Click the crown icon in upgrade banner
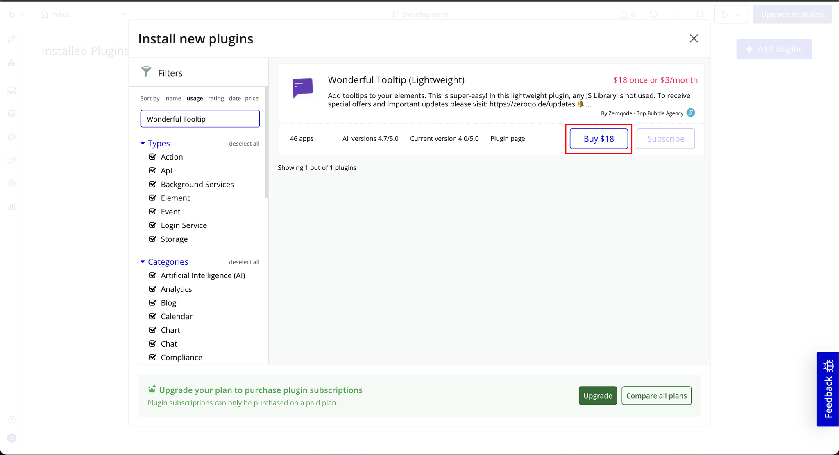 [152, 389]
